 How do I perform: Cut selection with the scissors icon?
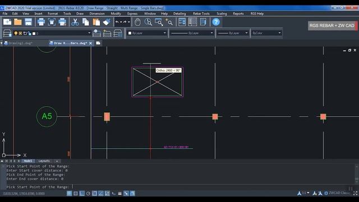[x=75, y=22]
